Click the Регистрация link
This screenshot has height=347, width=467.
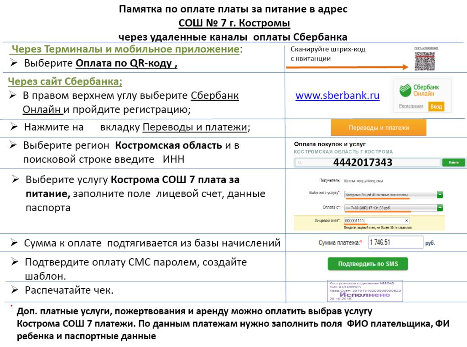click(x=411, y=106)
